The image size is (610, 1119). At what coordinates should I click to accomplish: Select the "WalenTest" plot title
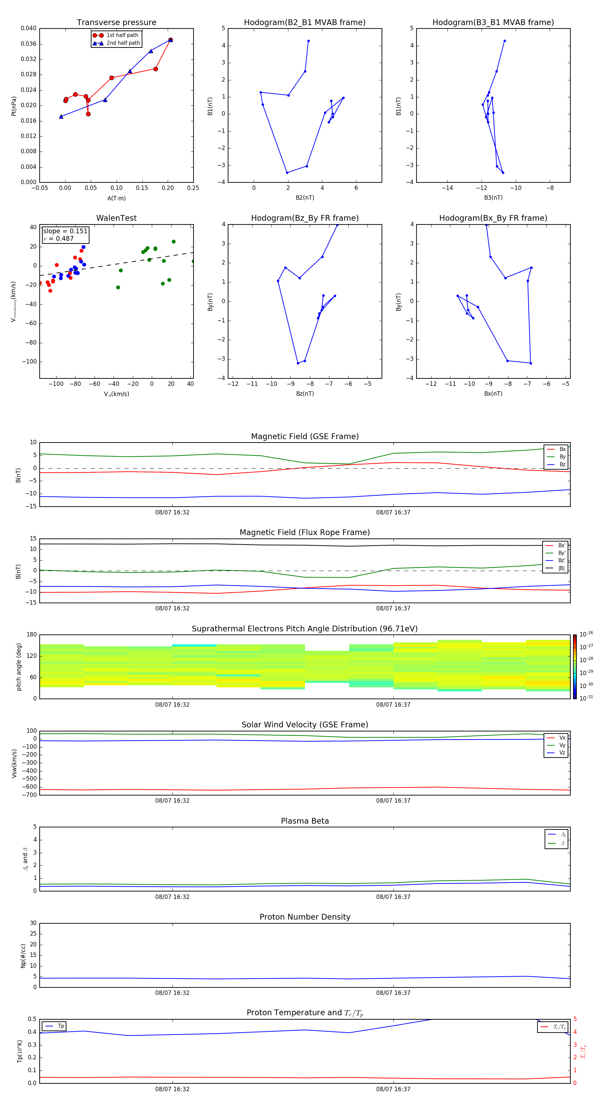pyautogui.click(x=116, y=218)
